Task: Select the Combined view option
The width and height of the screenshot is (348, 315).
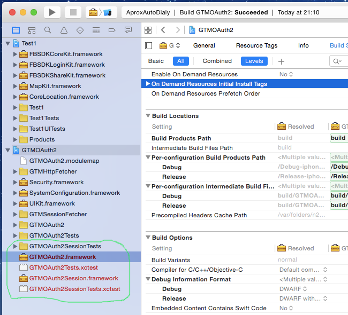Action: coord(217,61)
